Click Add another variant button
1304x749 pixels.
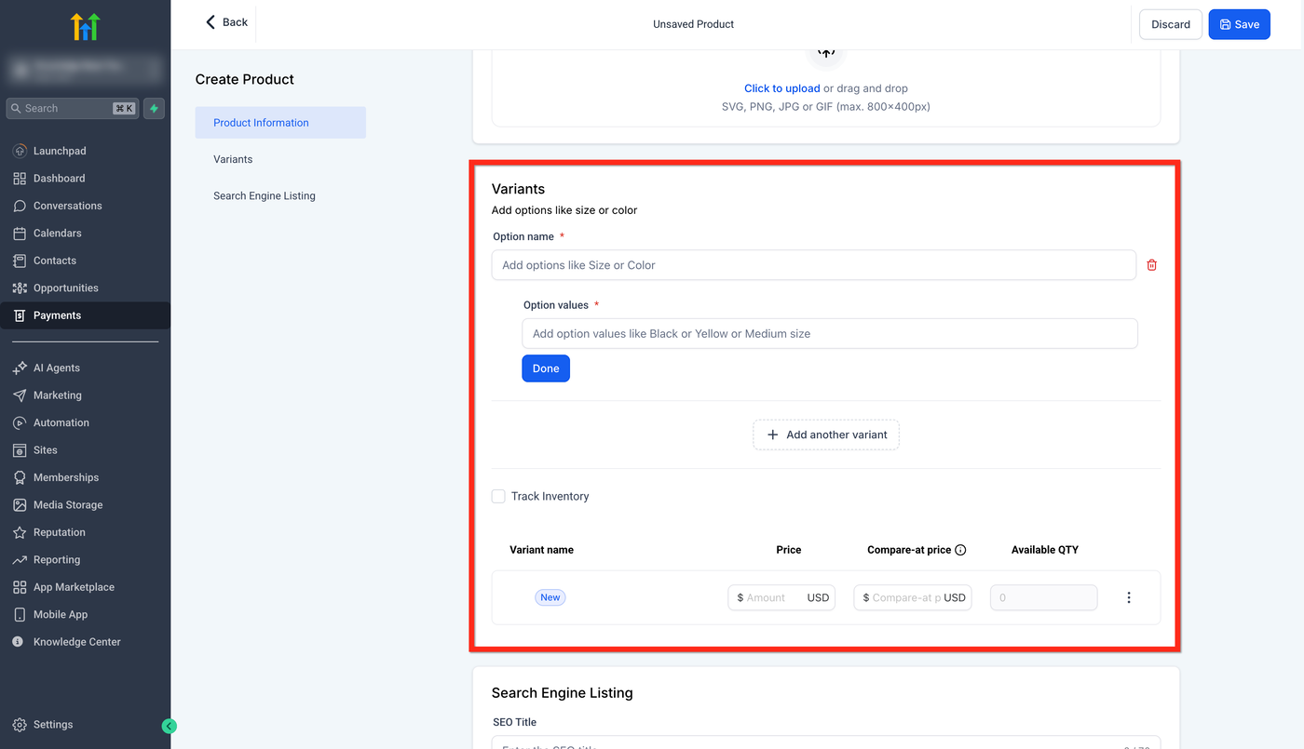(826, 435)
